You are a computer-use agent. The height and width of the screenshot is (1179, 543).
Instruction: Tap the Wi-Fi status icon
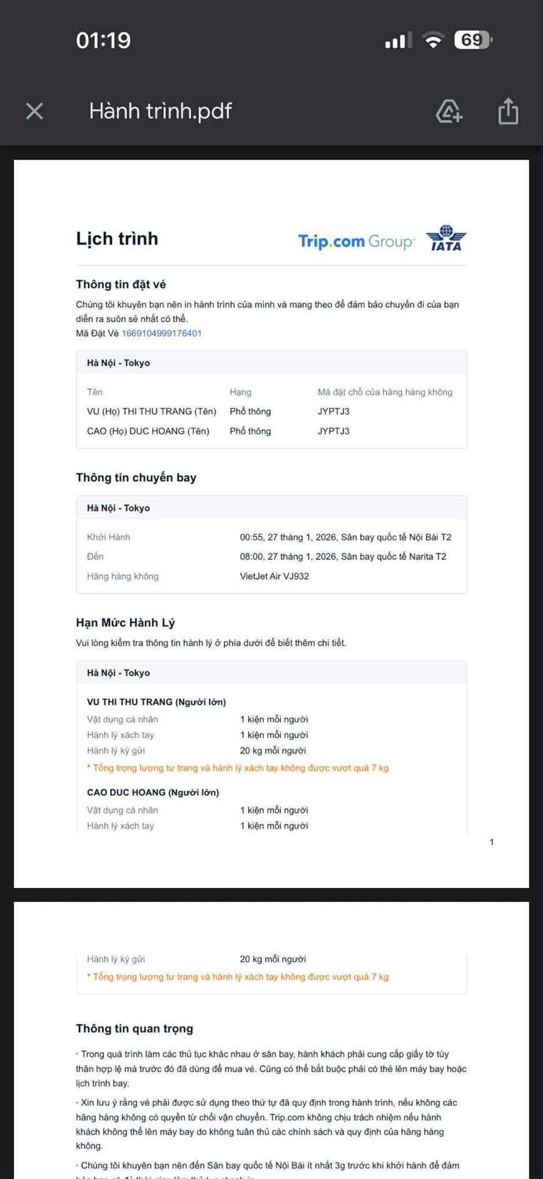coord(433,41)
